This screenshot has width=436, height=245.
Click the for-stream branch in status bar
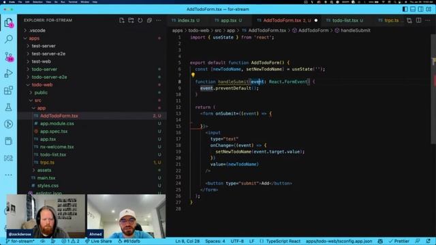pos(20,241)
